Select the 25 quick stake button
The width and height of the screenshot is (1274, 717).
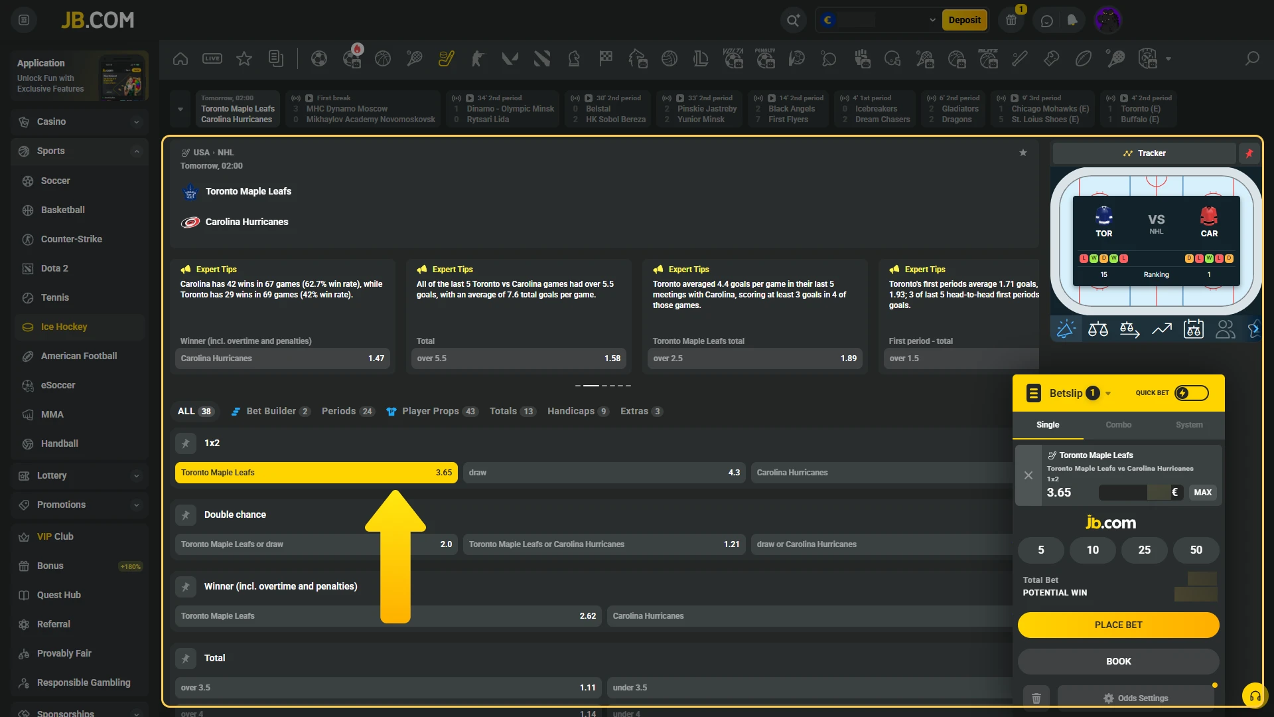click(1145, 550)
